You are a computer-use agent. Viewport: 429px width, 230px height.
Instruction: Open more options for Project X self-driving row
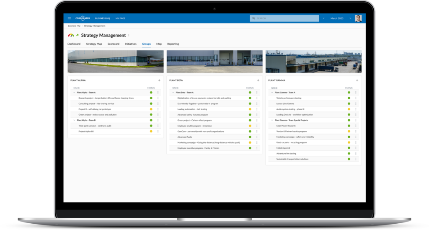click(x=158, y=109)
